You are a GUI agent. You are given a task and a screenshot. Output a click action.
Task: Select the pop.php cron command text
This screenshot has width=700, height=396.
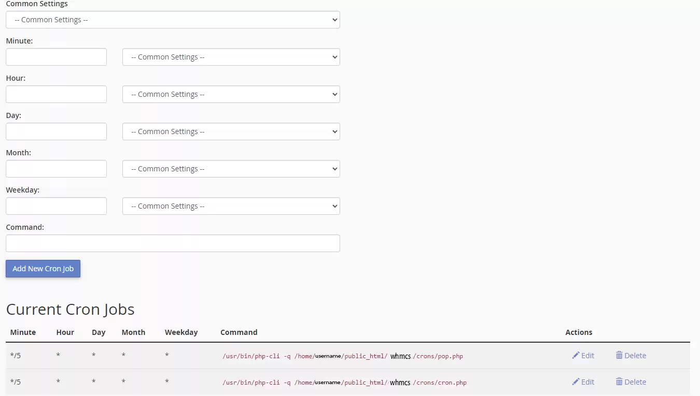(342, 356)
